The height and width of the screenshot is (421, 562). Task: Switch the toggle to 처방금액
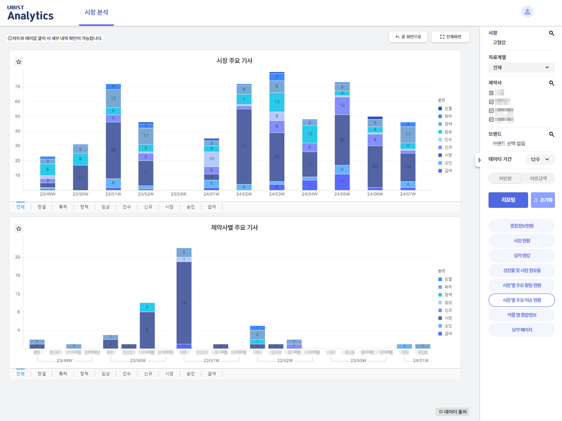click(x=538, y=179)
